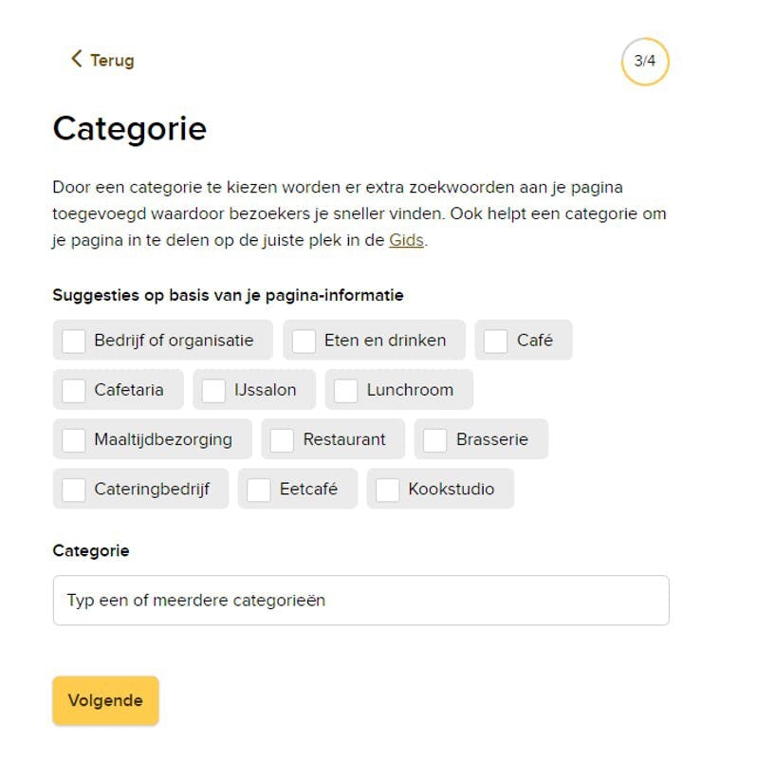Click the Suggesties op basis heading text
The height and width of the screenshot is (759, 775).
228,295
